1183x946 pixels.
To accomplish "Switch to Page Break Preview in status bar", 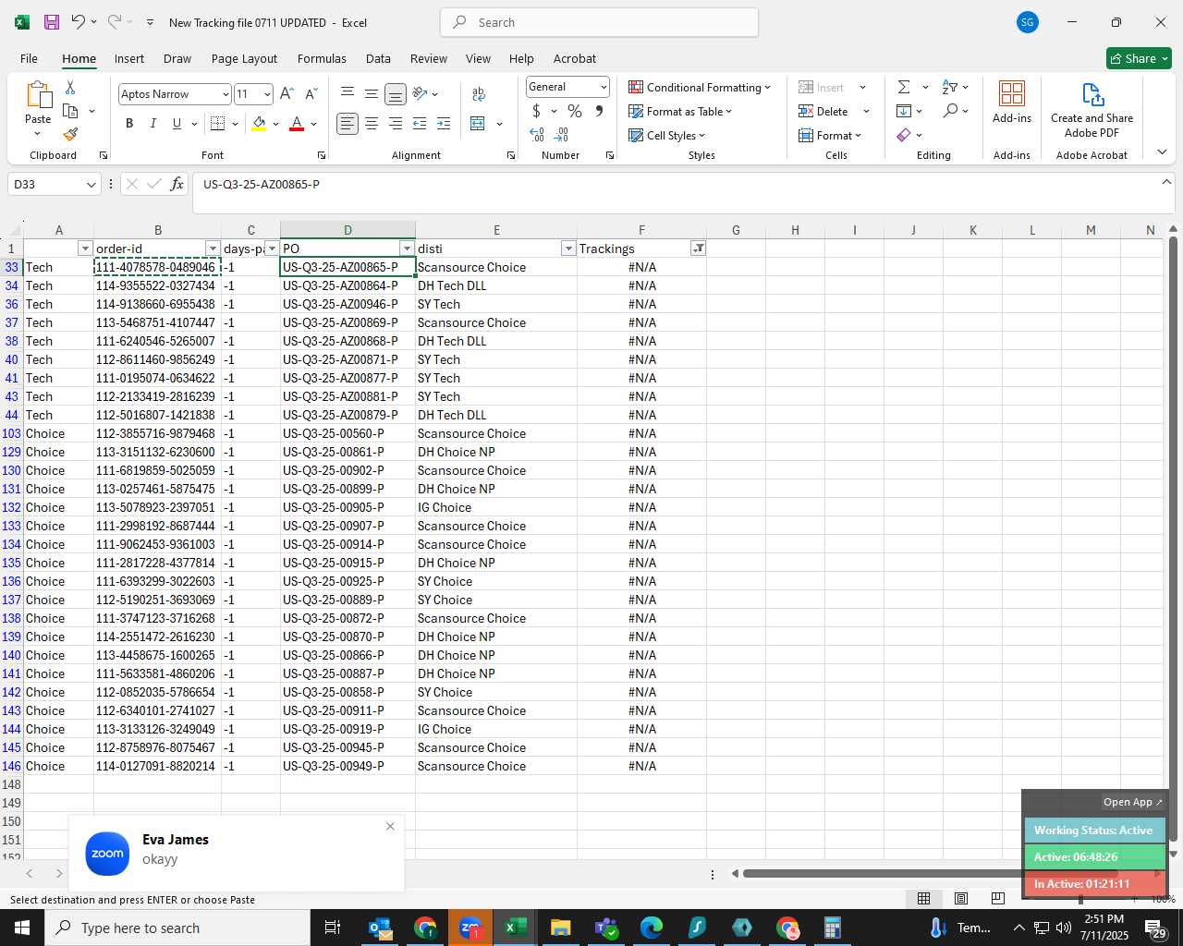I will [997, 898].
